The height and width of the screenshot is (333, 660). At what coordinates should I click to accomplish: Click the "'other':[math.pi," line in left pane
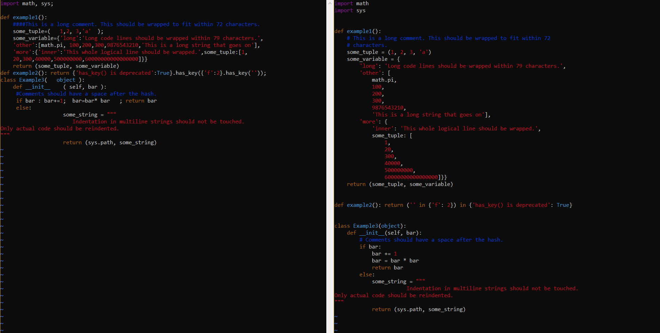(x=136, y=45)
